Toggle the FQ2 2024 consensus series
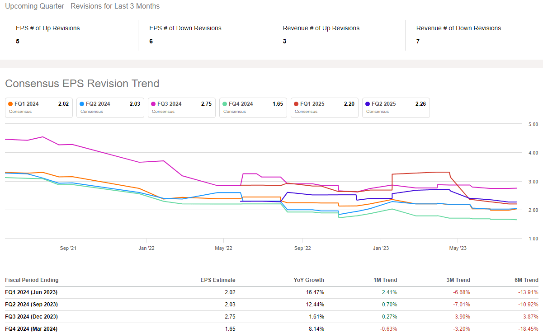This screenshot has width=543, height=333. [110, 108]
